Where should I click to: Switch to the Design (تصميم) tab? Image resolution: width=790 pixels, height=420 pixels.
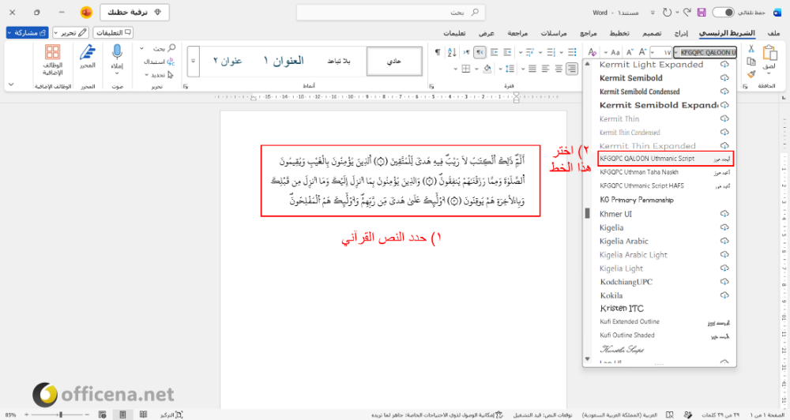click(652, 32)
